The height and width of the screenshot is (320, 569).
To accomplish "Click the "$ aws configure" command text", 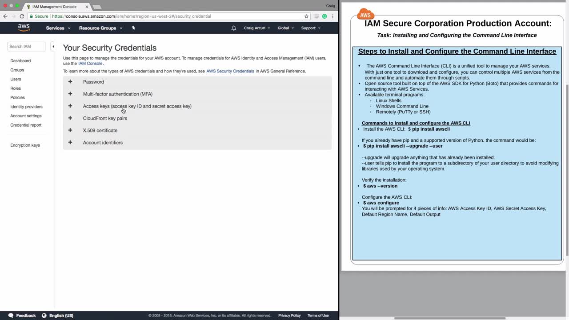I will 381,203.
